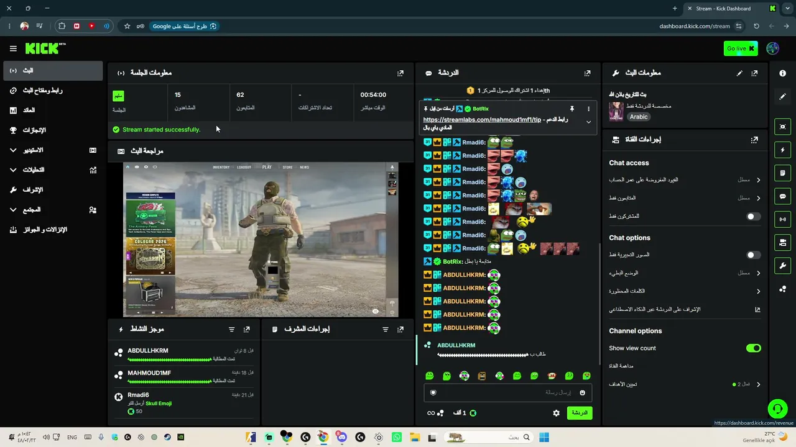The image size is (796, 447).
Task: Pop out the موجز النشاط panel
Action: click(x=247, y=330)
